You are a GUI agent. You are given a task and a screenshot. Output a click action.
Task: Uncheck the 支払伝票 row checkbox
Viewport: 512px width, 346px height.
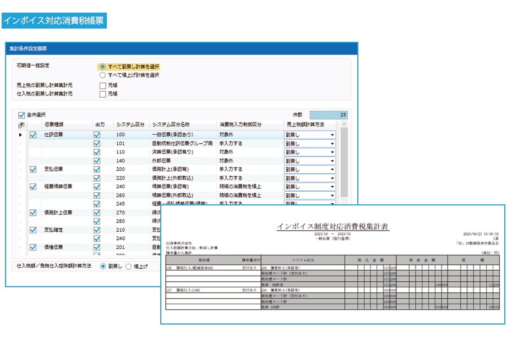pyautogui.click(x=33, y=169)
